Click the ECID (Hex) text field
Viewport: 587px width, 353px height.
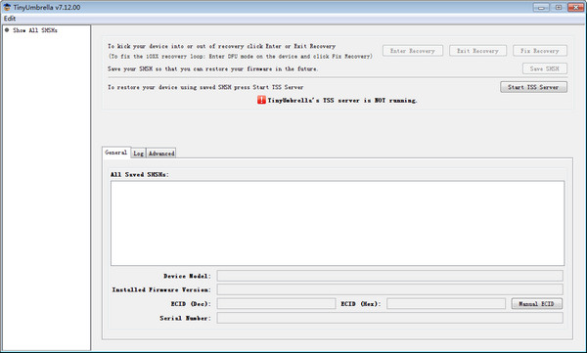[446, 303]
